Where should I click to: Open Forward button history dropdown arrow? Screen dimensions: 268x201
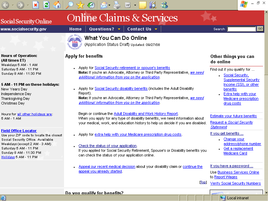[x=28, y=5]
